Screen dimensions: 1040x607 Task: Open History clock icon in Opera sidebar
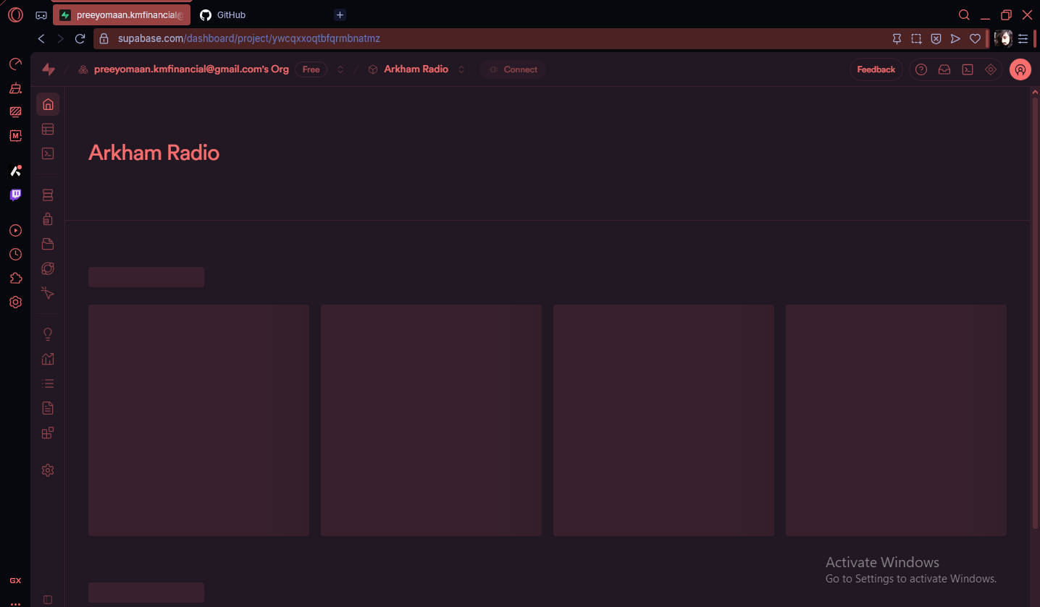click(15, 255)
